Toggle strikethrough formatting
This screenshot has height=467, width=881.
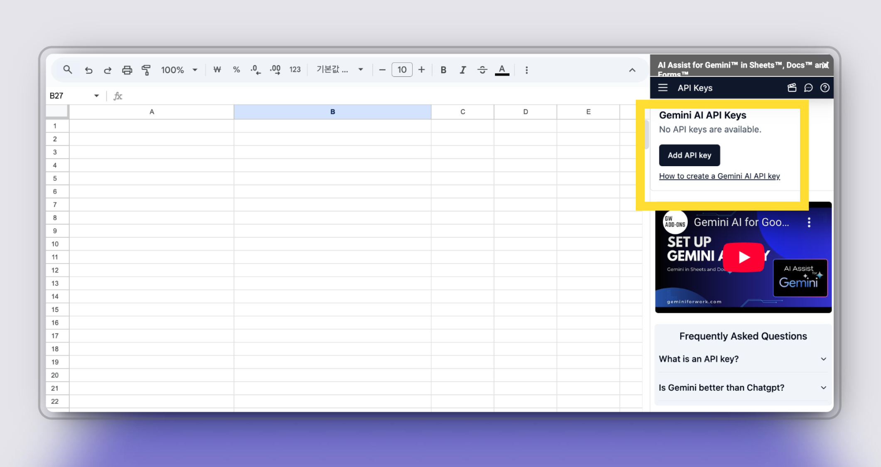tap(482, 70)
